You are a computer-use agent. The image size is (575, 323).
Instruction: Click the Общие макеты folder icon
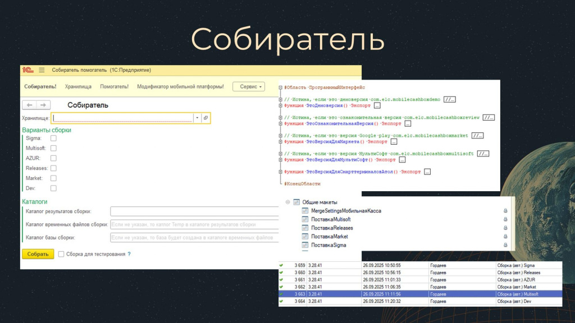tap(296, 202)
